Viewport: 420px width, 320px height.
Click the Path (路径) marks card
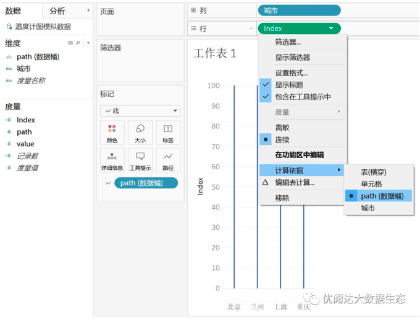pos(168,160)
